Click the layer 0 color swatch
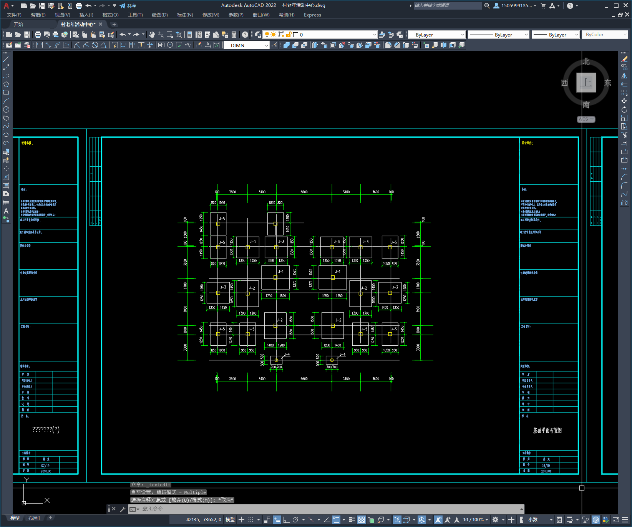Image resolution: width=632 pixels, height=527 pixels. pos(296,35)
